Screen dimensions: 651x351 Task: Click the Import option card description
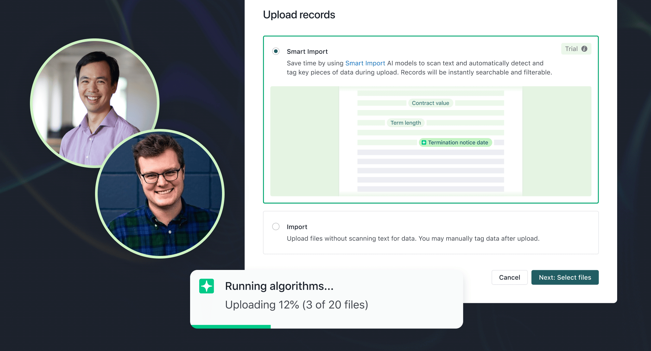click(413, 239)
